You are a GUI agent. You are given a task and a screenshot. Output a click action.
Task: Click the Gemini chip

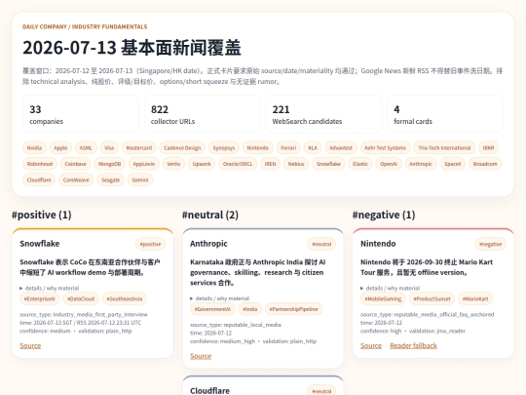[140, 180]
